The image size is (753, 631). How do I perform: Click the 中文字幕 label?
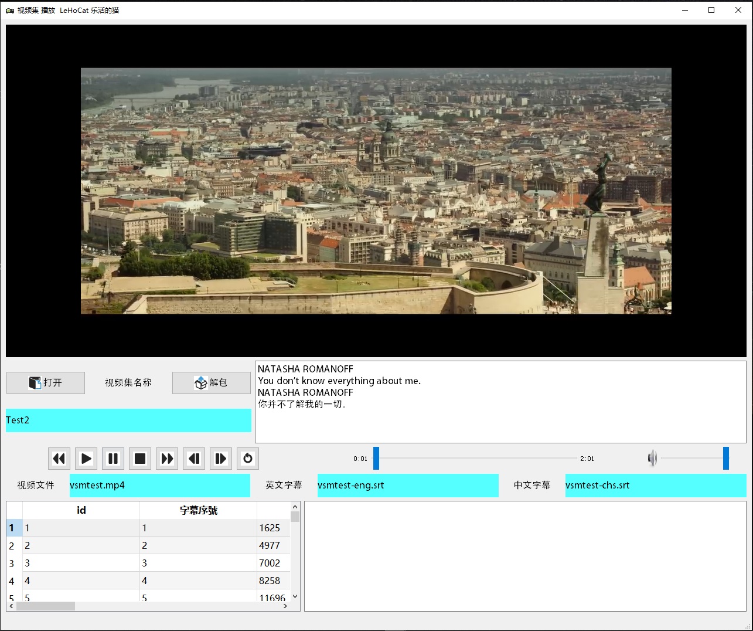(532, 486)
